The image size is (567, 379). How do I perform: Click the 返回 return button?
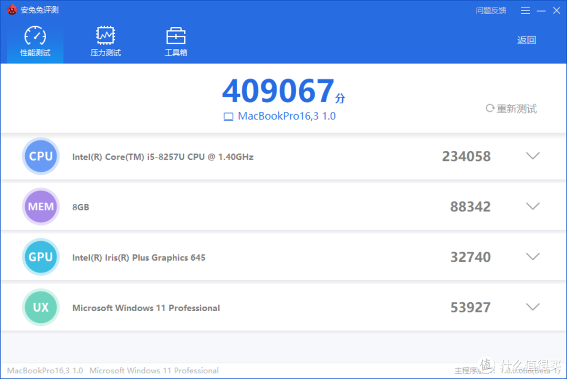[x=527, y=39]
